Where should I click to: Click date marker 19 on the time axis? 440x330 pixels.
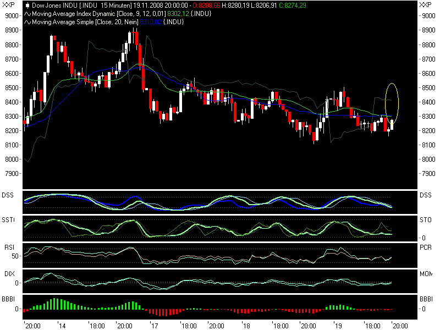coord(338,326)
